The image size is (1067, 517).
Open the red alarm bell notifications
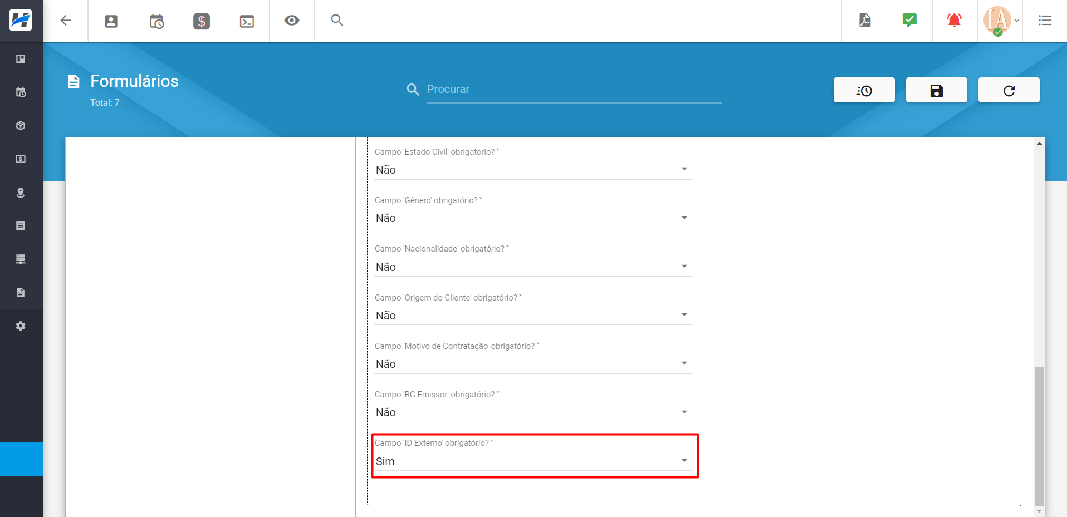click(x=955, y=21)
